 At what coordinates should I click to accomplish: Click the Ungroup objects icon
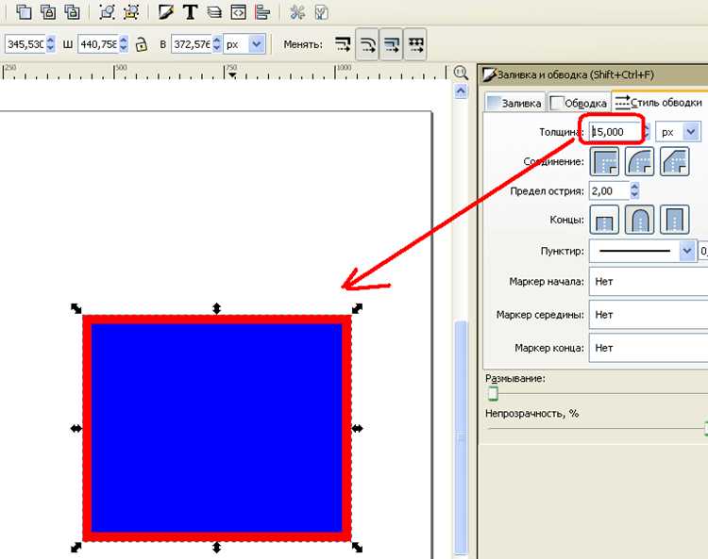coord(131,12)
